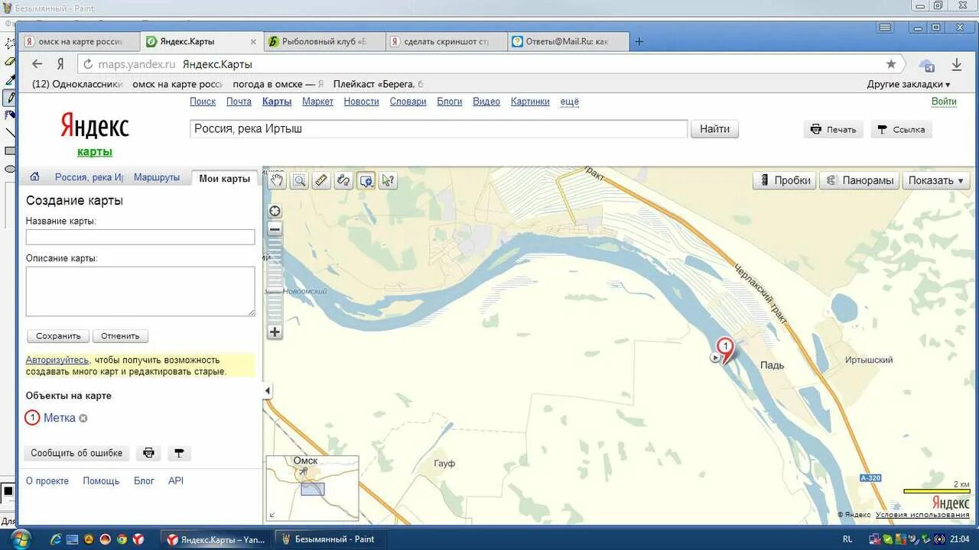This screenshot has height=550, width=979.
Task: Open the Метка object link
Action: [x=60, y=418]
